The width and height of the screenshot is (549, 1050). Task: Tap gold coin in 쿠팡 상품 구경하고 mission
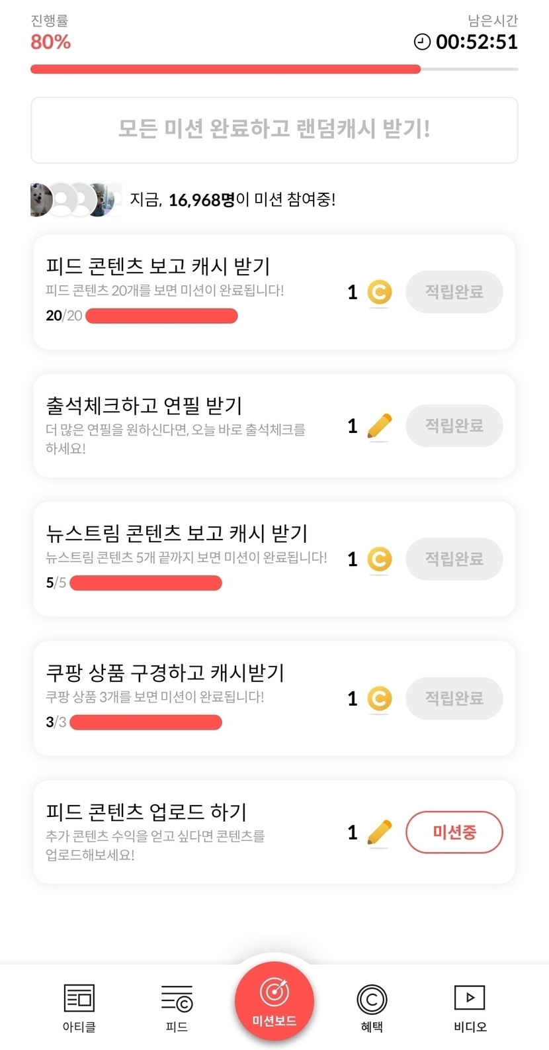click(x=379, y=698)
